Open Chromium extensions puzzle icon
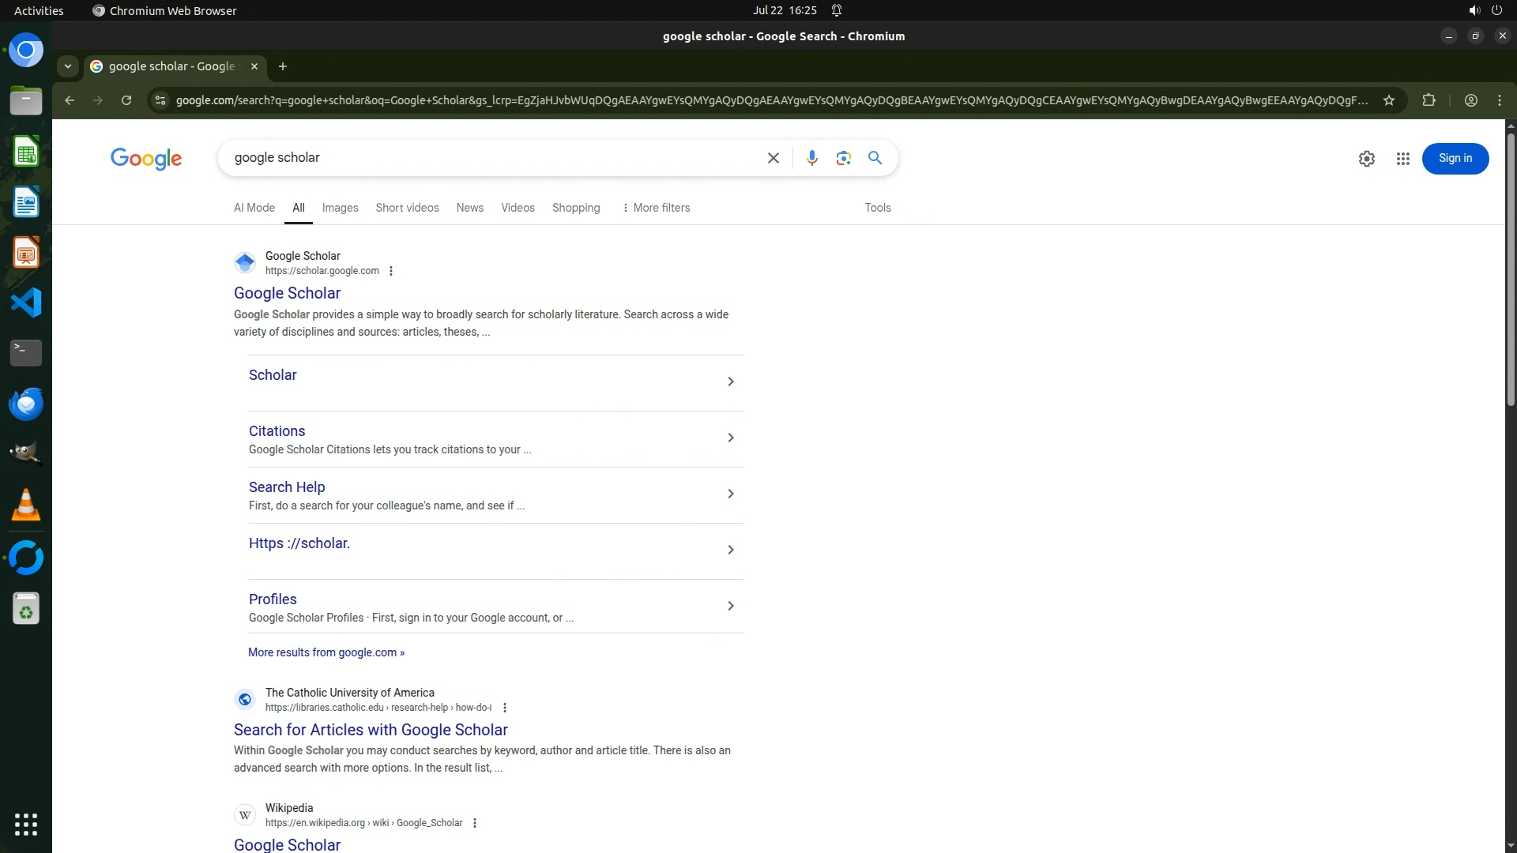The width and height of the screenshot is (1517, 853). click(x=1429, y=100)
